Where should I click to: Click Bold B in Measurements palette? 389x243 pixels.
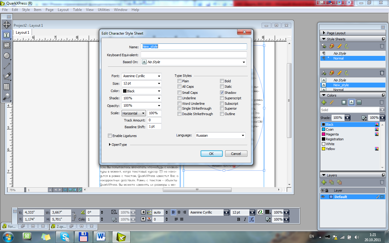[x=239, y=219]
